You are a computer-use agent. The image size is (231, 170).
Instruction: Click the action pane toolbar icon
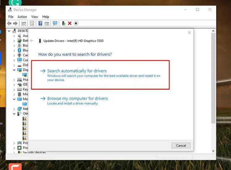click(x=47, y=23)
